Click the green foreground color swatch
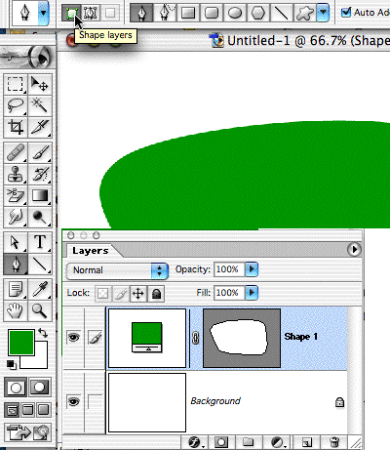Viewport: 390px width, 450px height. coord(21,342)
